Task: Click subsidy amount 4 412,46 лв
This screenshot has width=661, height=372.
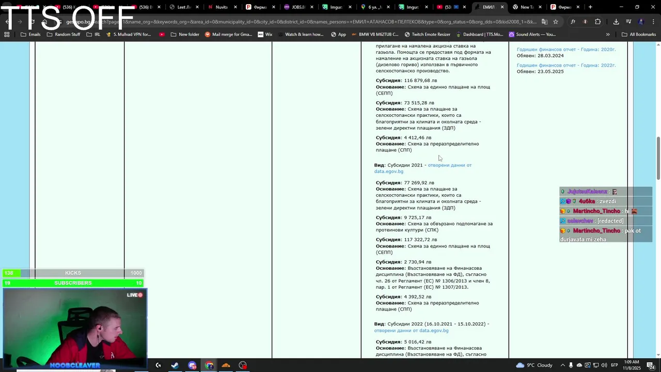Action: (417, 138)
